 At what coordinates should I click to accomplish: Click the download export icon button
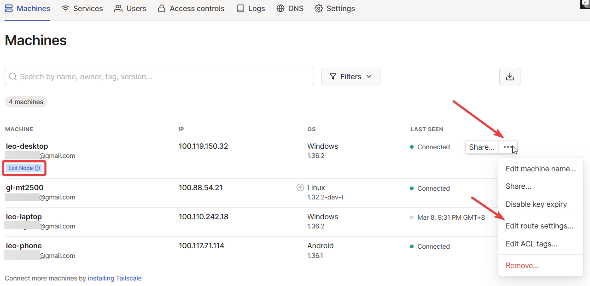click(510, 76)
